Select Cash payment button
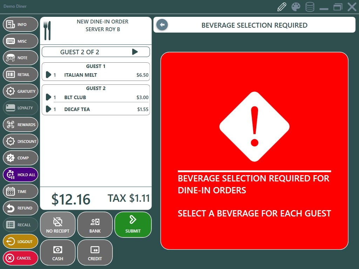Viewport: 359px width, 269px height. pos(58,253)
